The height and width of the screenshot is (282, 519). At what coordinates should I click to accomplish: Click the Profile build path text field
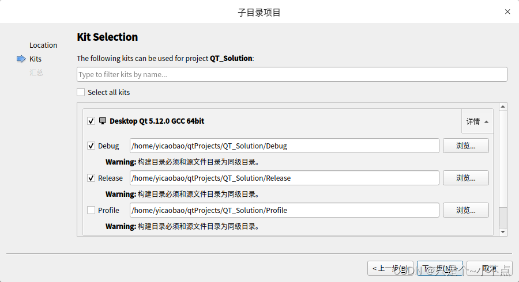click(284, 210)
